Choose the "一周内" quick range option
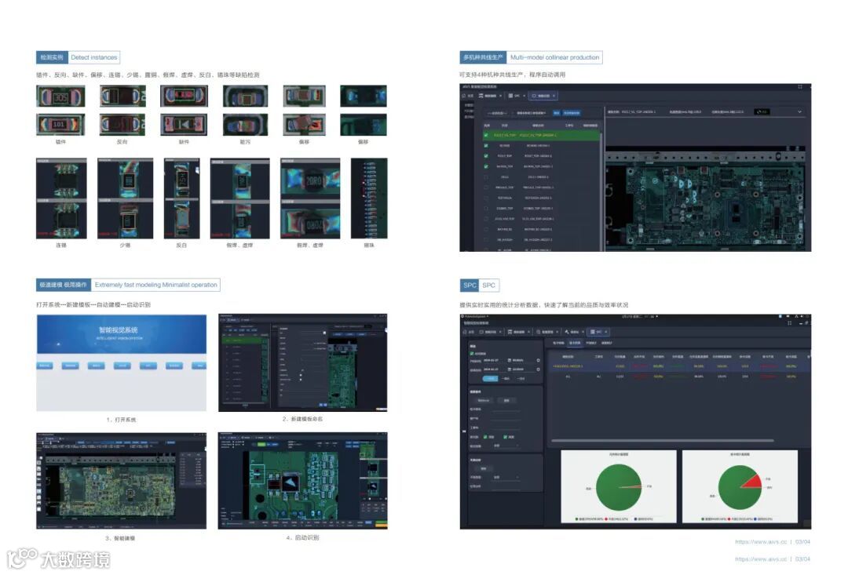 coord(506,379)
